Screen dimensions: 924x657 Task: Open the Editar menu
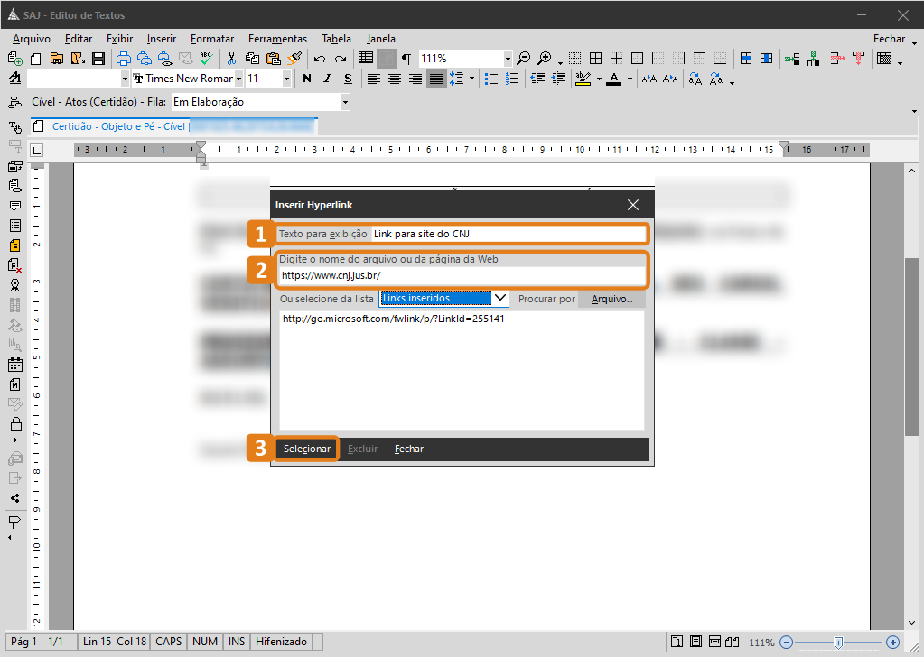coord(79,39)
